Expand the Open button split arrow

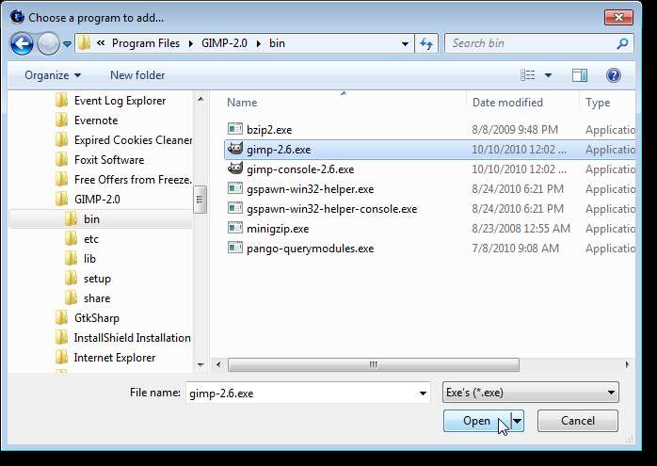(518, 421)
